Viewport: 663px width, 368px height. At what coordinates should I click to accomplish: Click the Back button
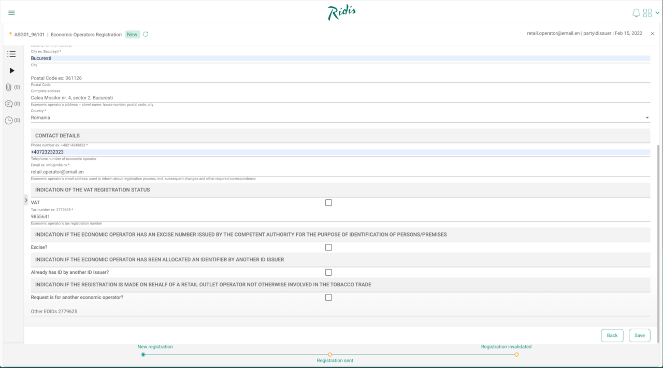612,335
